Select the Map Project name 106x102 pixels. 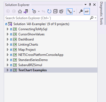point(27,50)
